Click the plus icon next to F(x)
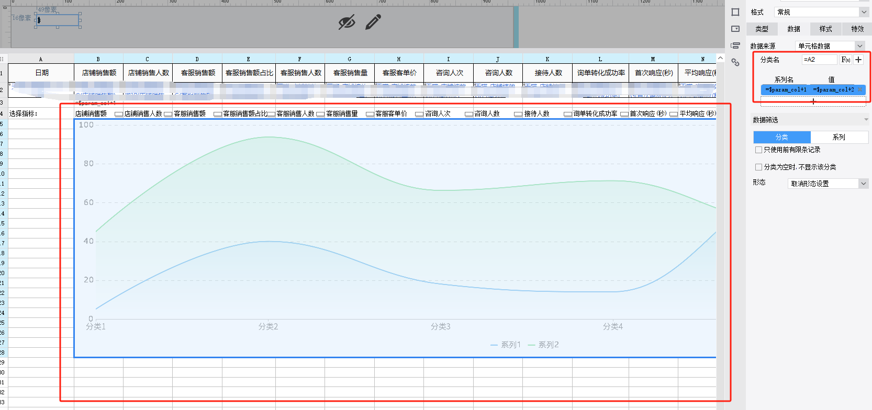 pyautogui.click(x=858, y=60)
